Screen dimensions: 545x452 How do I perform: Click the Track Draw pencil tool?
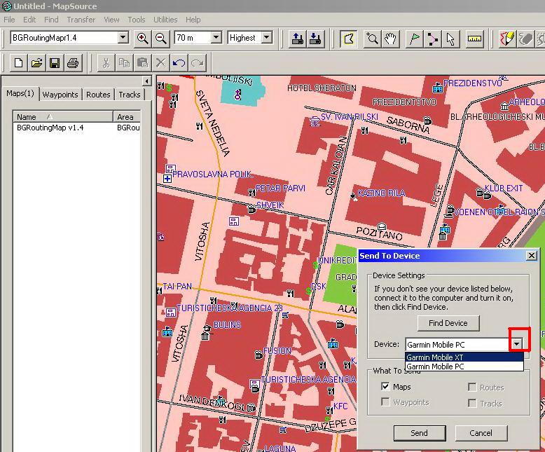(507, 39)
